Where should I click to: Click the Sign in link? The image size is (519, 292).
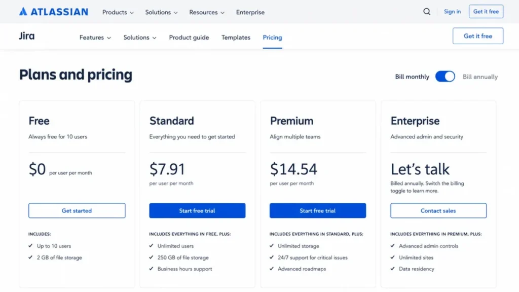(452, 12)
